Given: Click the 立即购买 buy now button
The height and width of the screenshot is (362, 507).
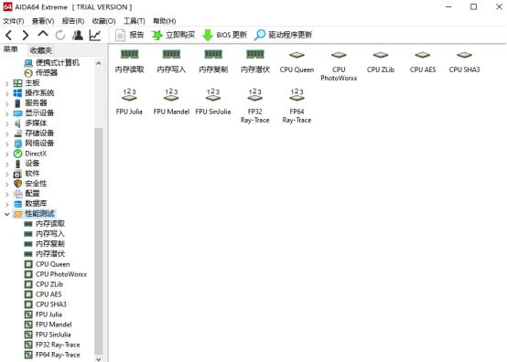Looking at the screenshot, I should 173,35.
